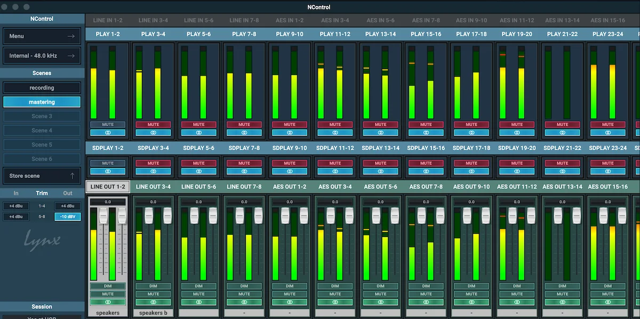Image resolution: width=640 pixels, height=319 pixels.
Task: Toggle stereo link icon under PLAY 21-22
Action: click(562, 133)
